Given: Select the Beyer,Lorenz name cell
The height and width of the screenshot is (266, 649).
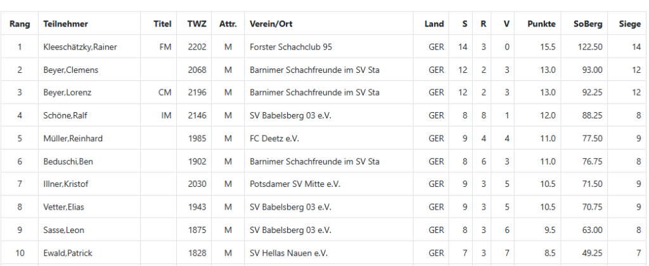Looking at the screenshot, I should tap(68, 92).
